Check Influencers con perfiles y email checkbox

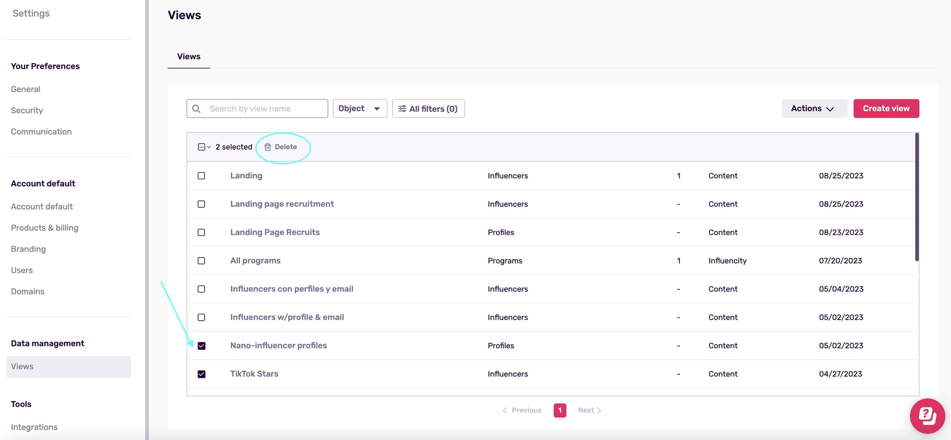tap(201, 289)
